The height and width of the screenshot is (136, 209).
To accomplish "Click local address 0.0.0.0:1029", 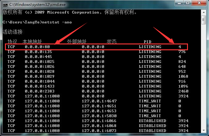I will point(40,76).
